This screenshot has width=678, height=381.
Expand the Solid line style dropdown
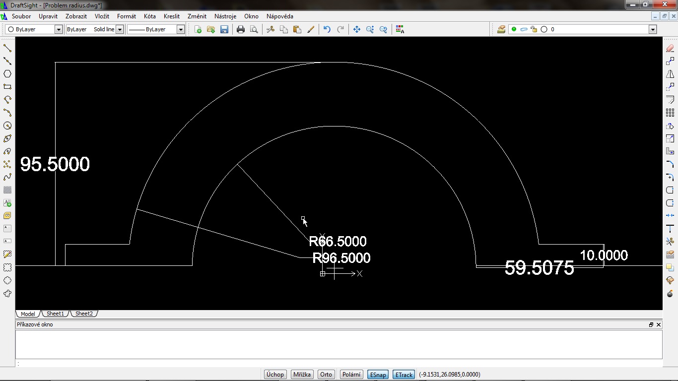pos(120,30)
